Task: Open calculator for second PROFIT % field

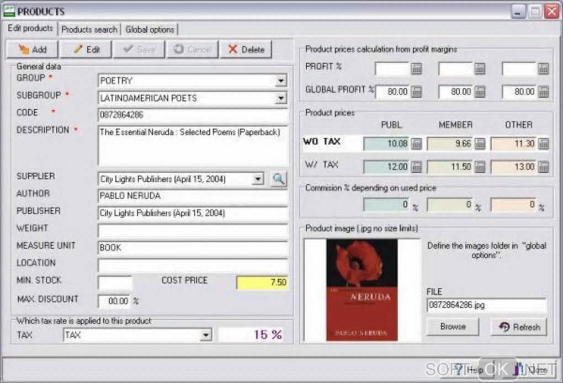Action: point(480,68)
